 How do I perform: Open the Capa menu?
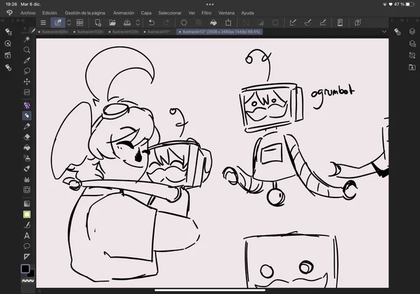pyautogui.click(x=146, y=13)
